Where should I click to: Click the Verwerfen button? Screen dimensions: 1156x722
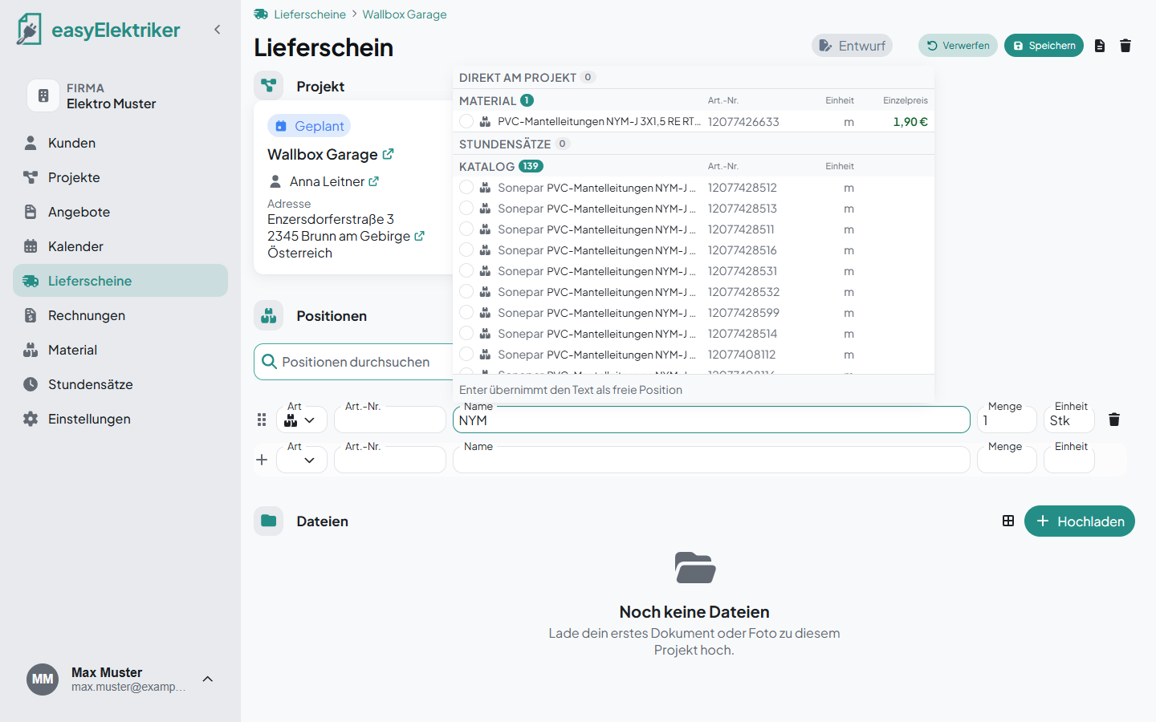(x=958, y=46)
